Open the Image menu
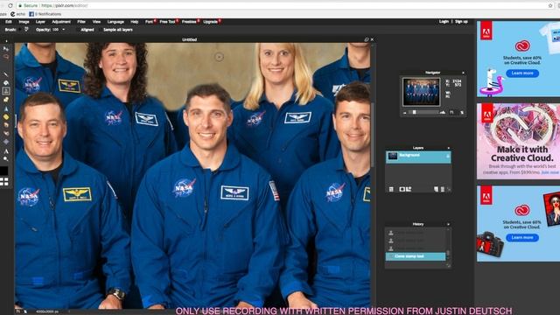This screenshot has width=560, height=315. click(x=24, y=22)
